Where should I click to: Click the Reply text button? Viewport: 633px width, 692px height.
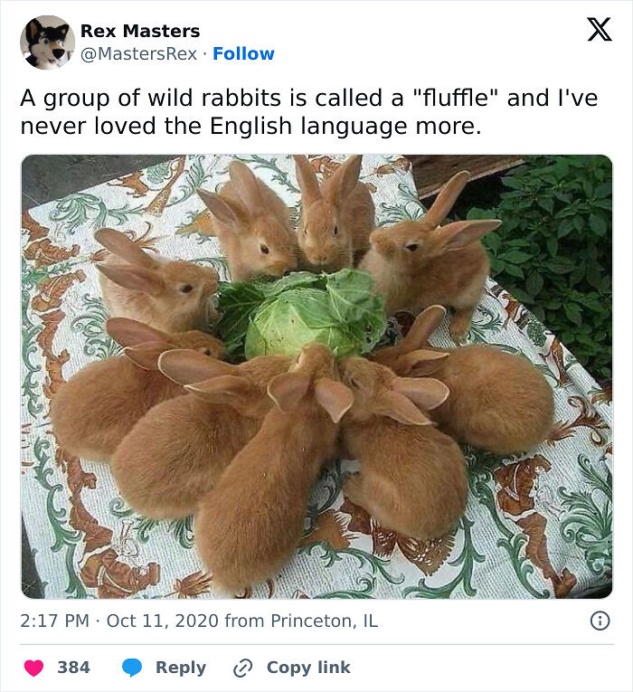pos(180,668)
